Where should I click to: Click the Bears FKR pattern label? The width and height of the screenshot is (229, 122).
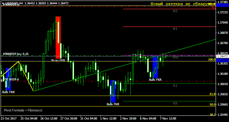pos(58,60)
